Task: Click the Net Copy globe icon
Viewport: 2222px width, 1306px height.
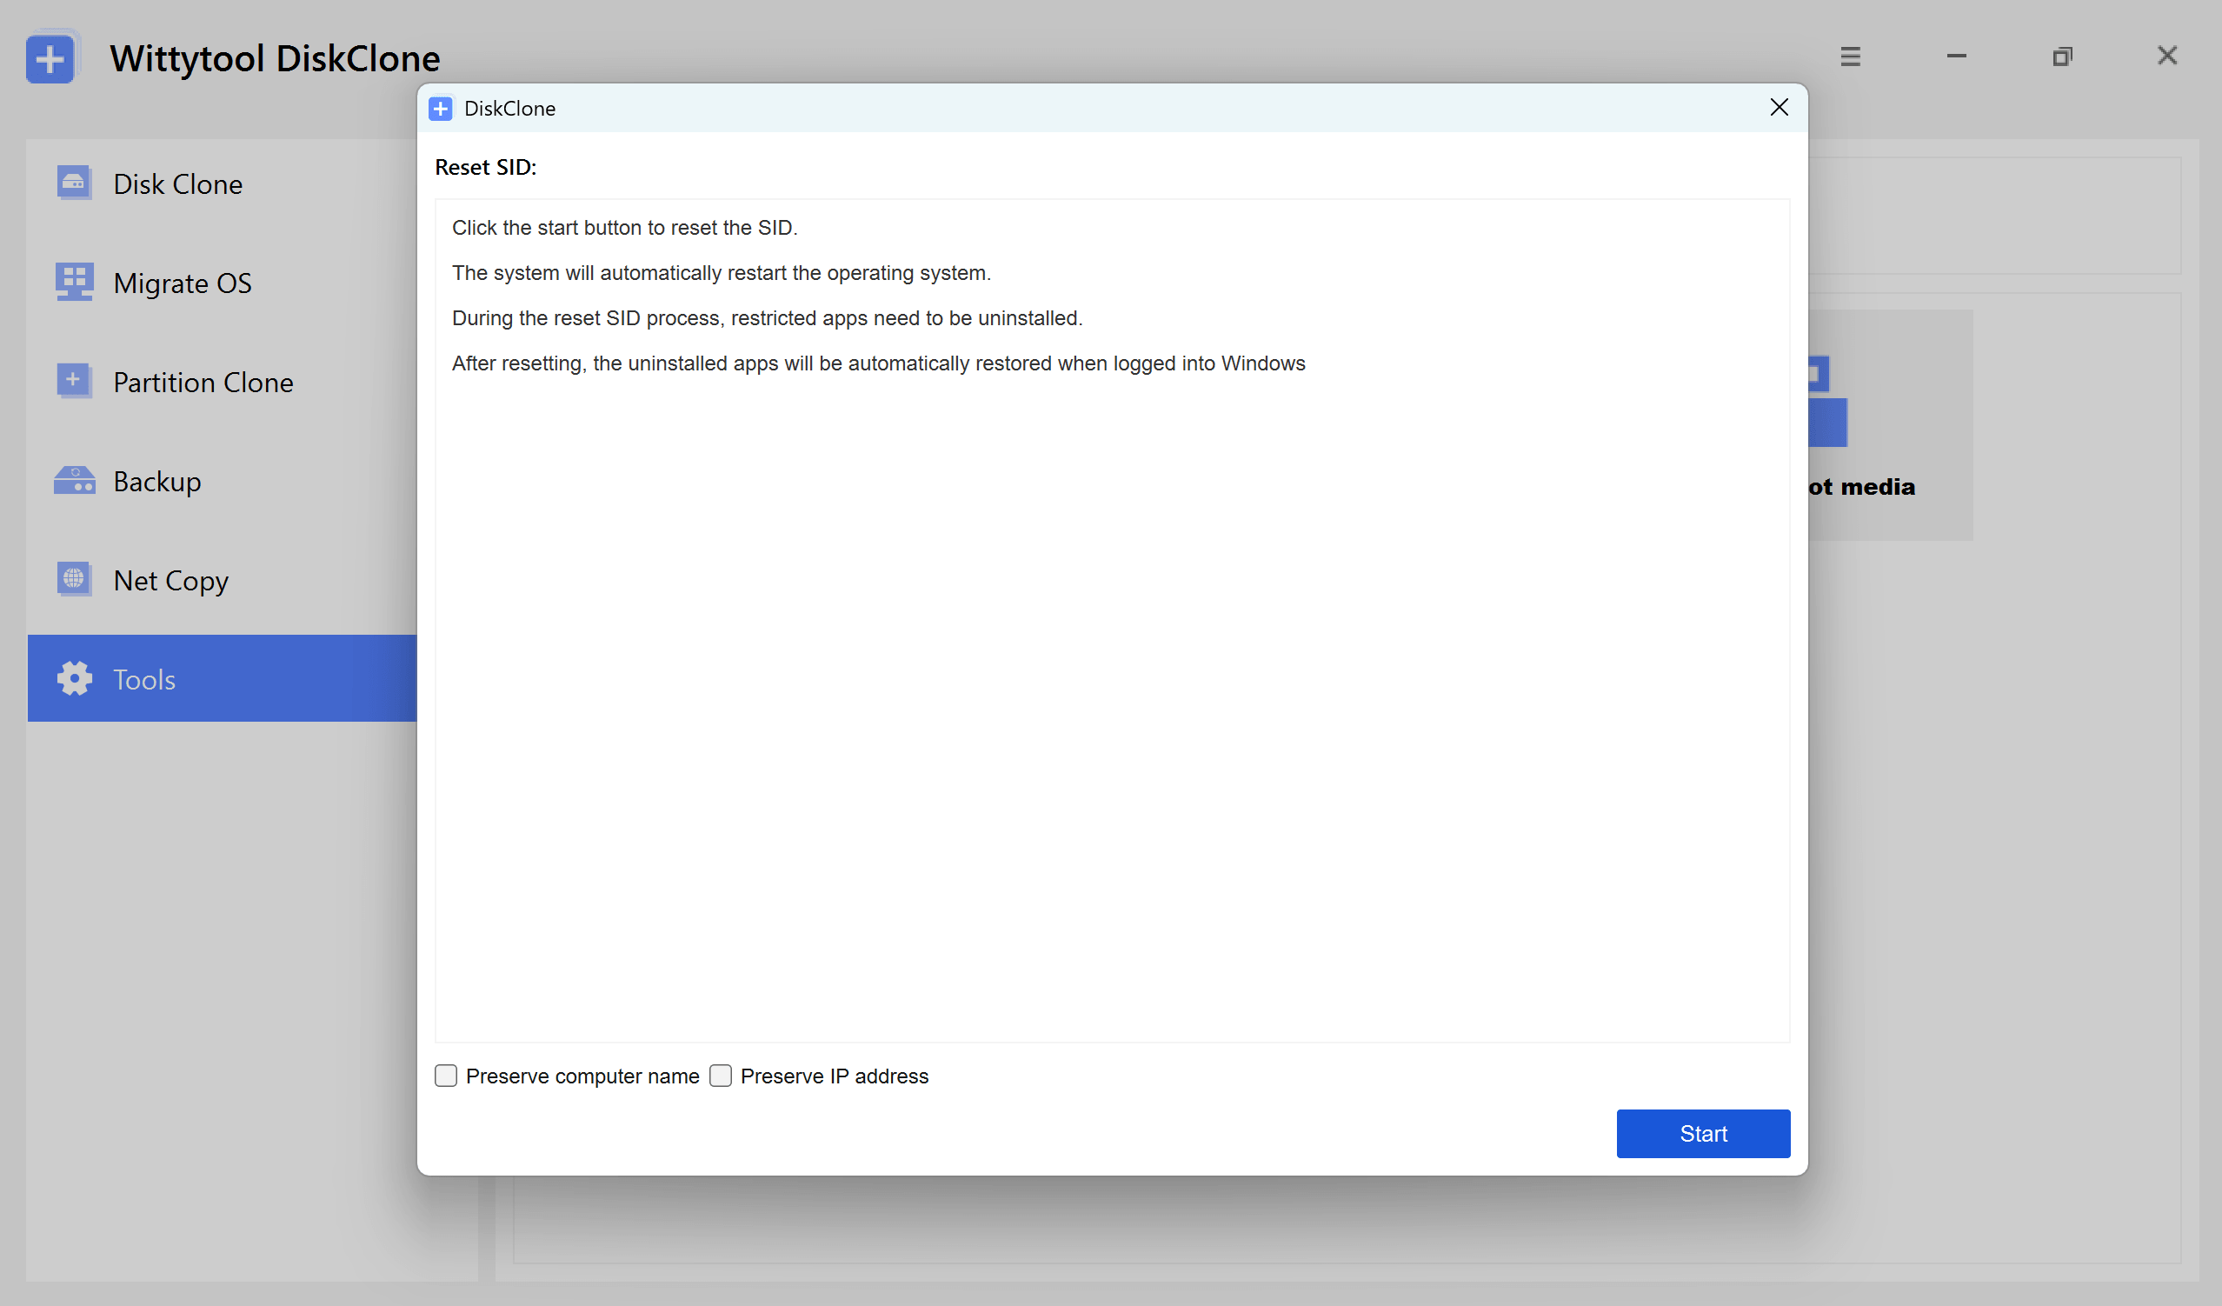Action: click(74, 579)
